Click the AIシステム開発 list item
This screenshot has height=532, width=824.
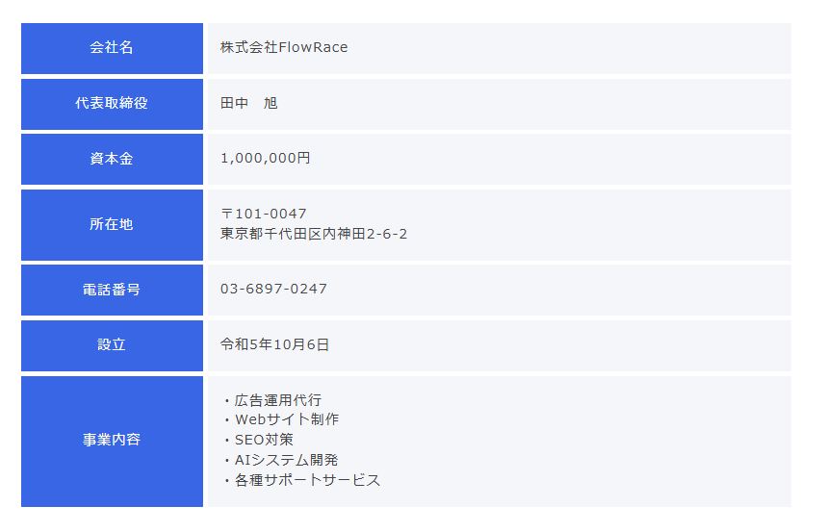pos(286,460)
